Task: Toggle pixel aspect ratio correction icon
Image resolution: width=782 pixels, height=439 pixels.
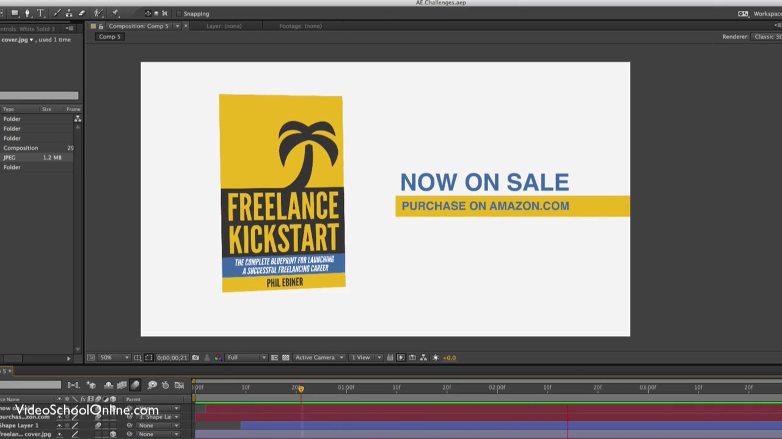Action: (x=390, y=358)
